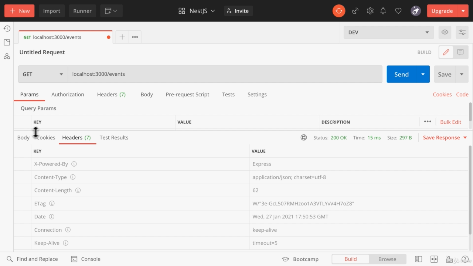Click the request URL input field
The image size is (473, 266).
pyautogui.click(x=225, y=74)
